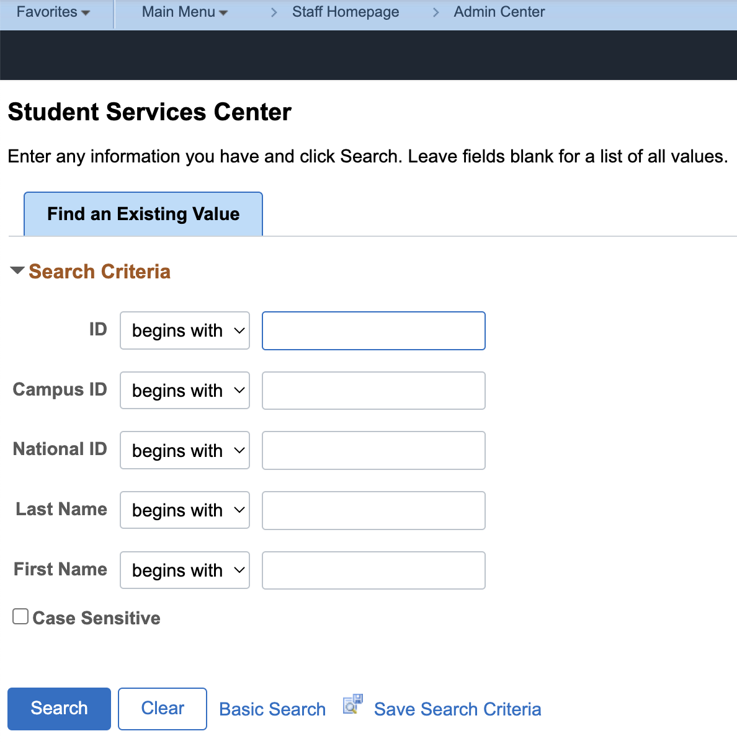Open the Last Name operator dropdown

(185, 510)
